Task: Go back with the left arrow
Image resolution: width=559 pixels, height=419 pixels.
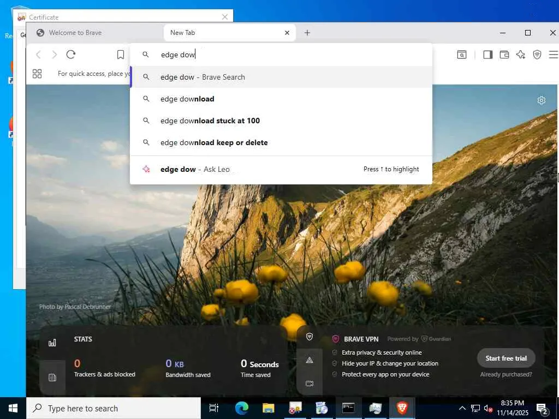Action: coord(39,55)
